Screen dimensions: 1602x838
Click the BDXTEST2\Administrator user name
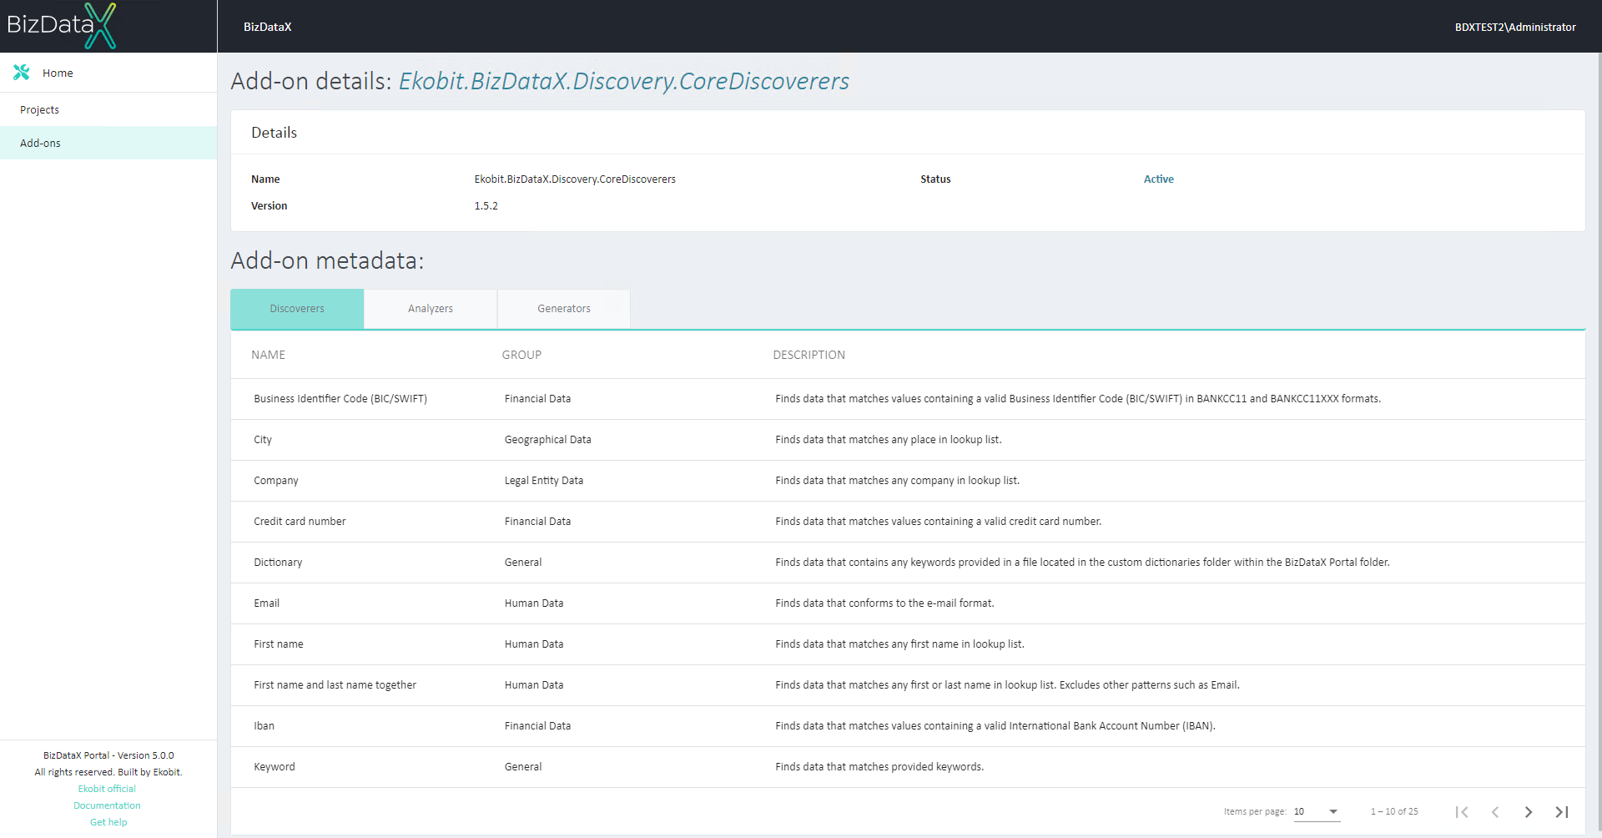point(1515,27)
